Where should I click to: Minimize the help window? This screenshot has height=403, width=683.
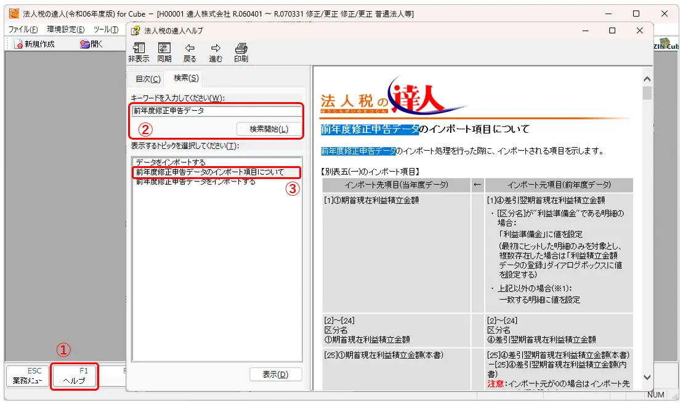pos(586,31)
